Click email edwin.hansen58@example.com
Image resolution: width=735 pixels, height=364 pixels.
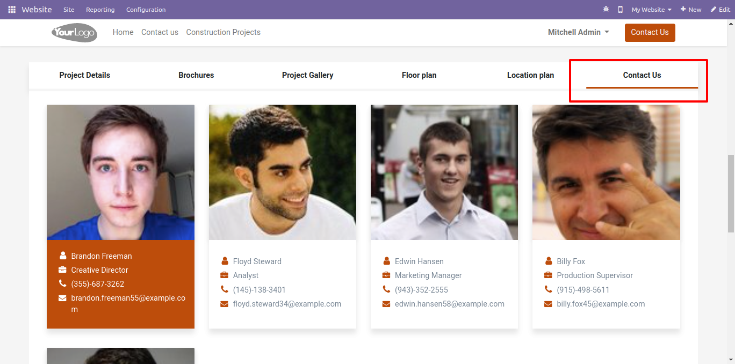[450, 304]
